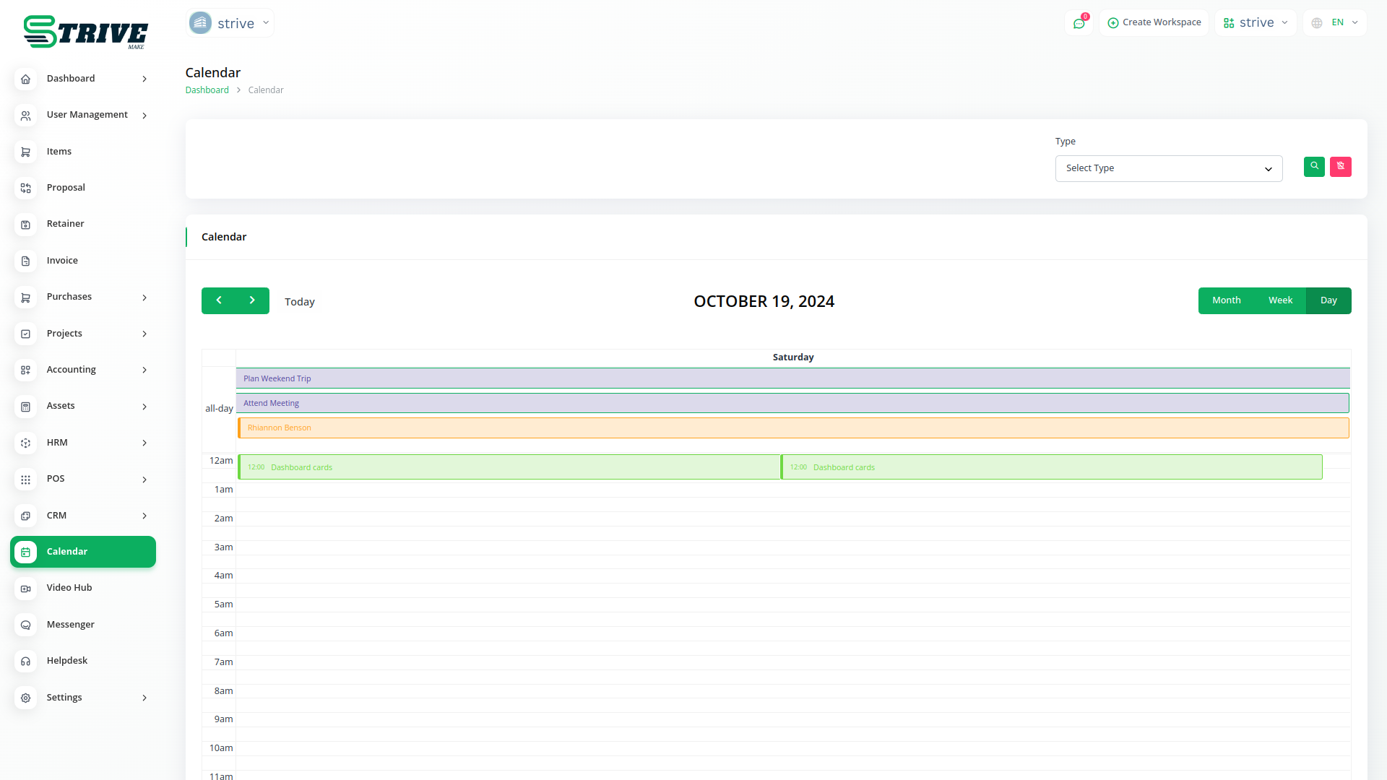Switch calendar to Week view
Screen dimensions: 1387x780
tap(1280, 300)
